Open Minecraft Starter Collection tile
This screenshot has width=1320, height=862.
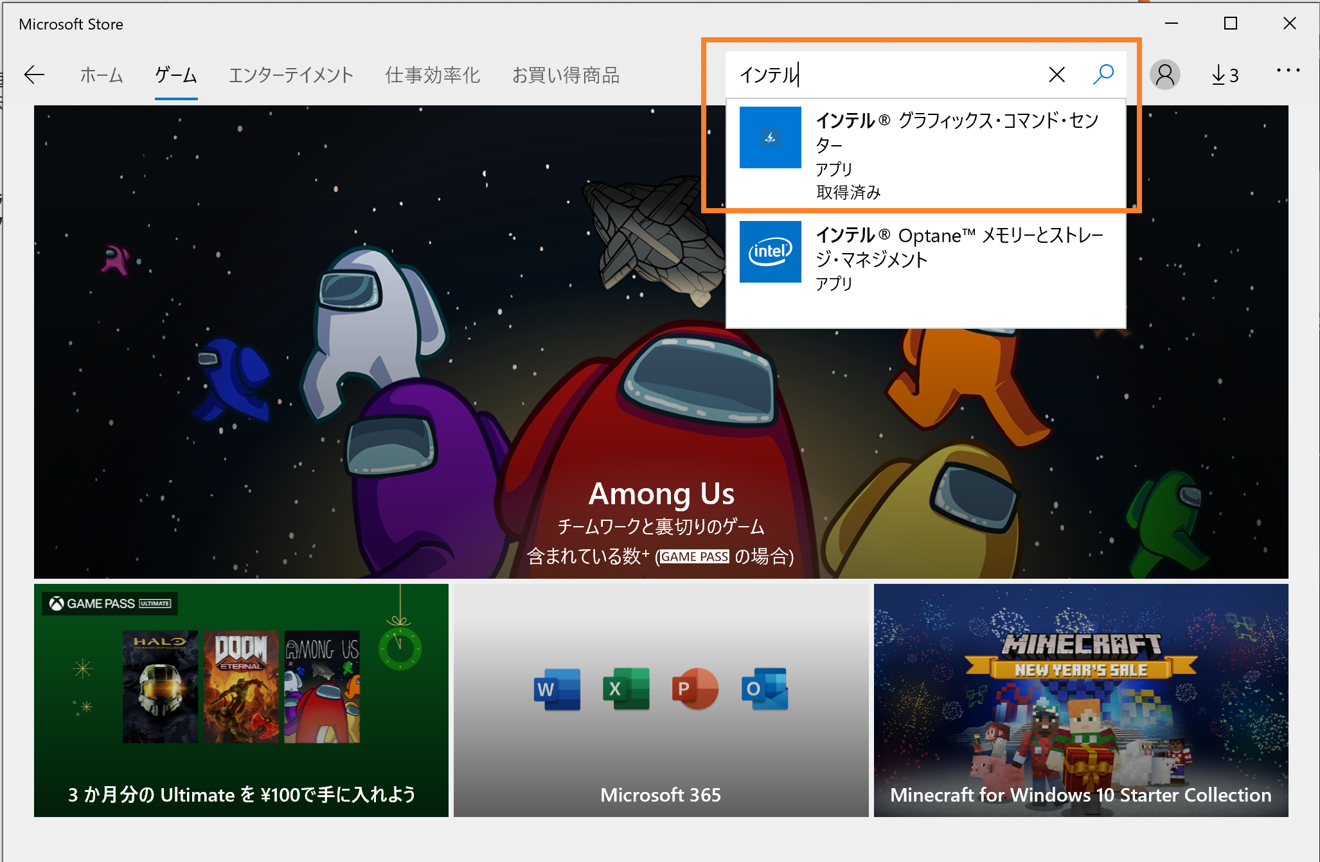pyautogui.click(x=1080, y=700)
